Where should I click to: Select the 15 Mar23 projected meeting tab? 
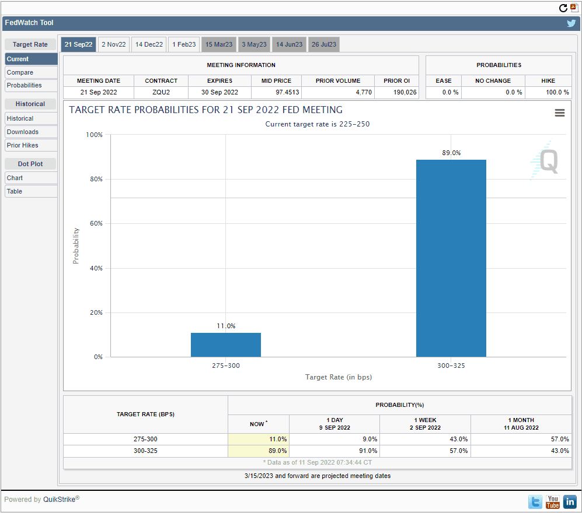click(219, 45)
